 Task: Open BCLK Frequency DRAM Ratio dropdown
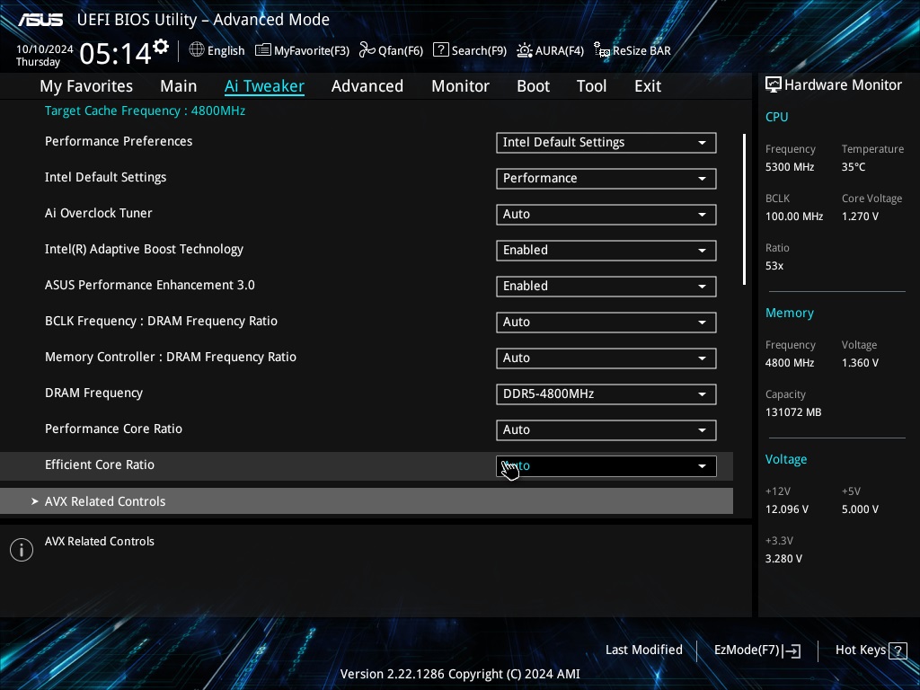point(606,323)
